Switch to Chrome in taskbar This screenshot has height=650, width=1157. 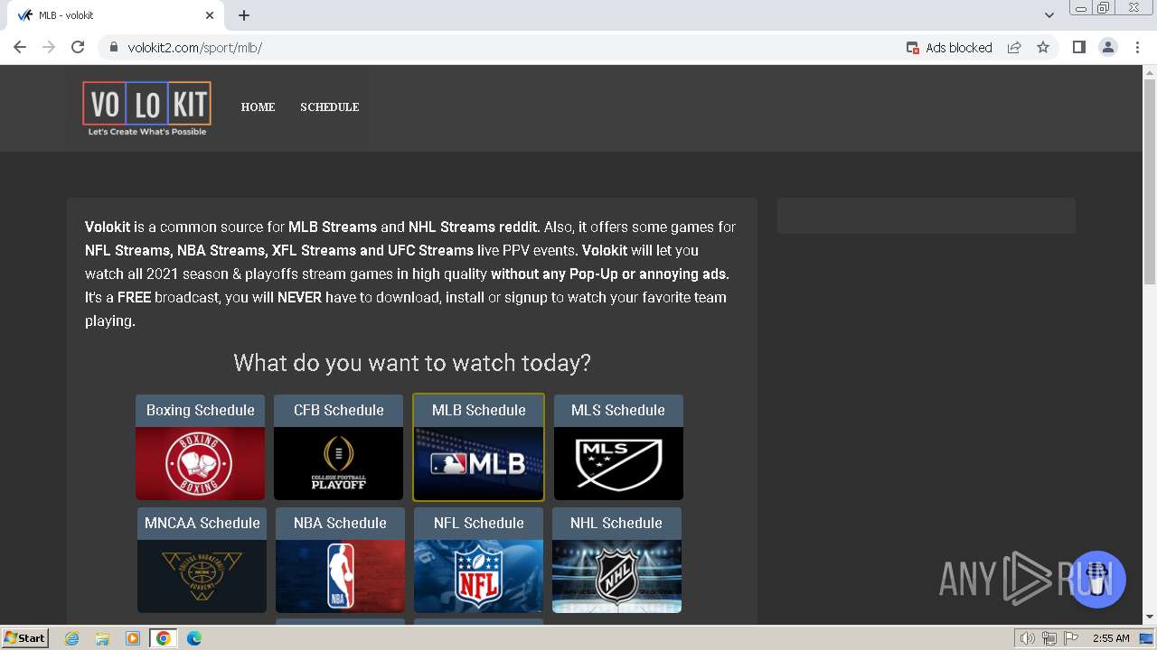[164, 638]
